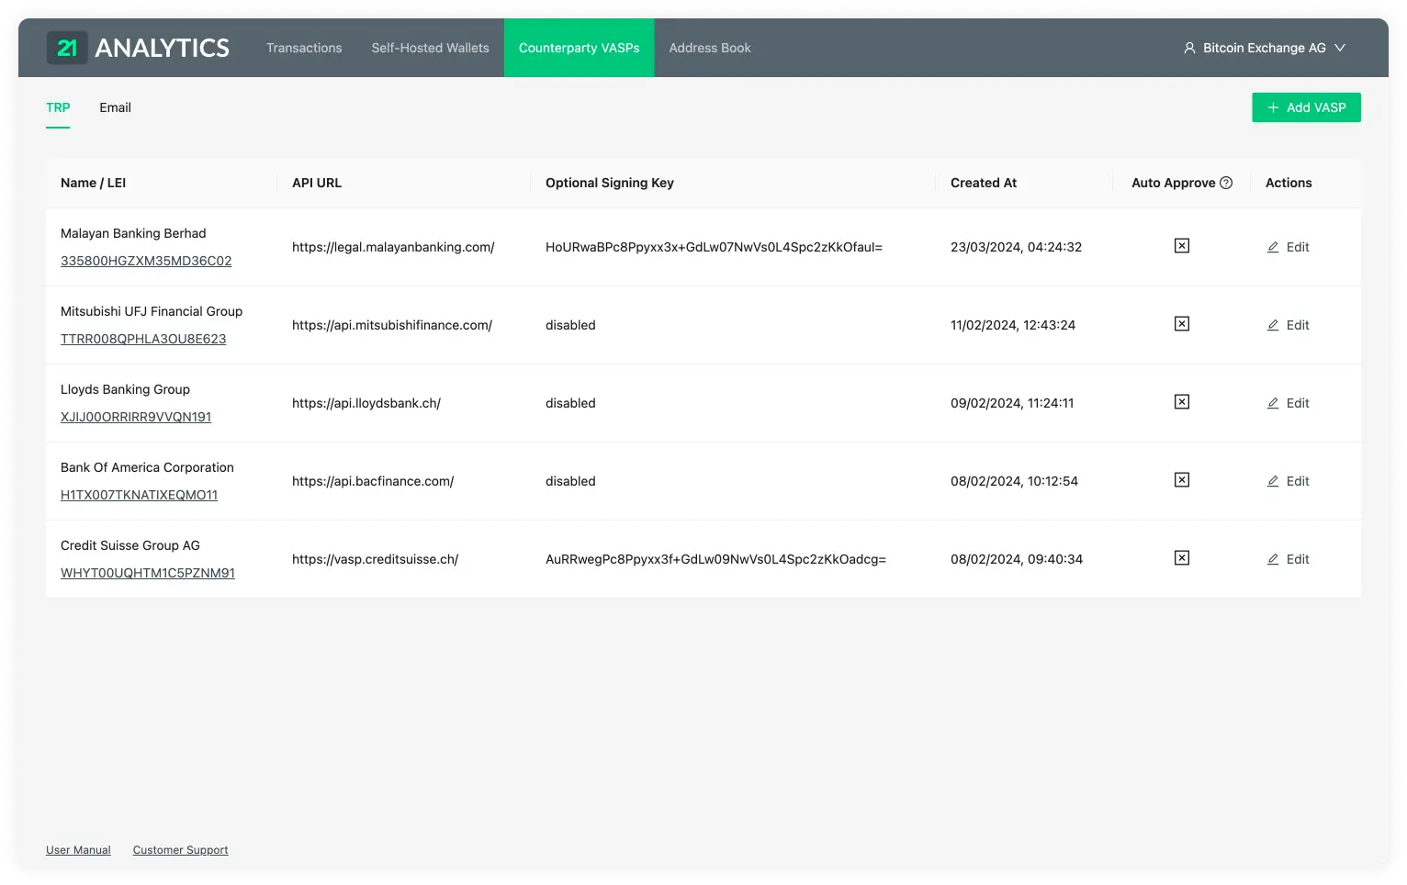1407x885 pixels.
Task: Open the User Manual link
Action: point(78,850)
